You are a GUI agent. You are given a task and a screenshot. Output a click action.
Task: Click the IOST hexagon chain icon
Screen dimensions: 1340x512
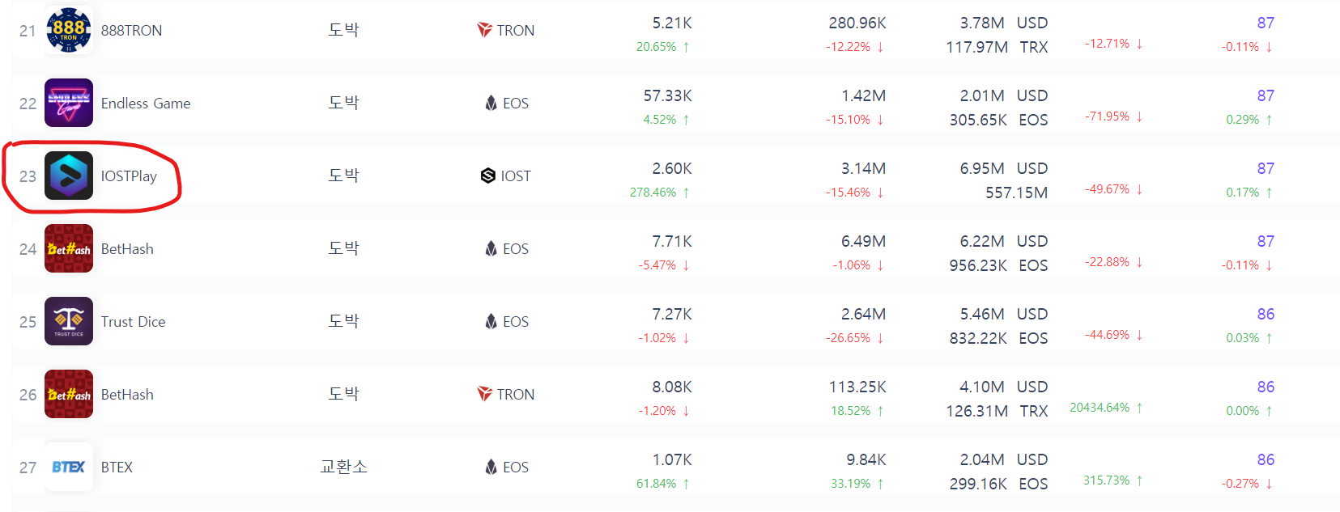point(487,176)
